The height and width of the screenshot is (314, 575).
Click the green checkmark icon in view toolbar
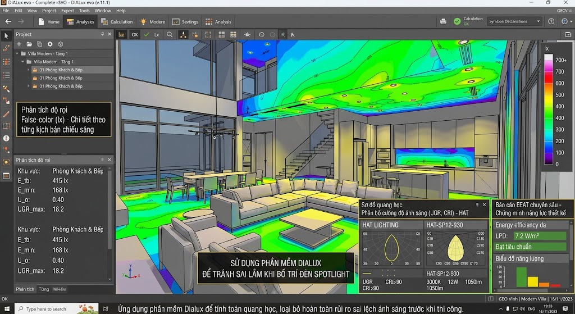tap(147, 34)
